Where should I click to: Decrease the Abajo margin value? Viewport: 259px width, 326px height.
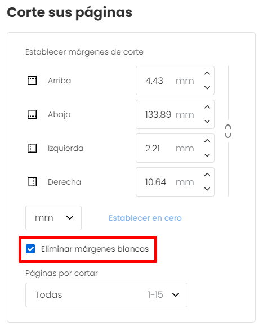pos(207,122)
